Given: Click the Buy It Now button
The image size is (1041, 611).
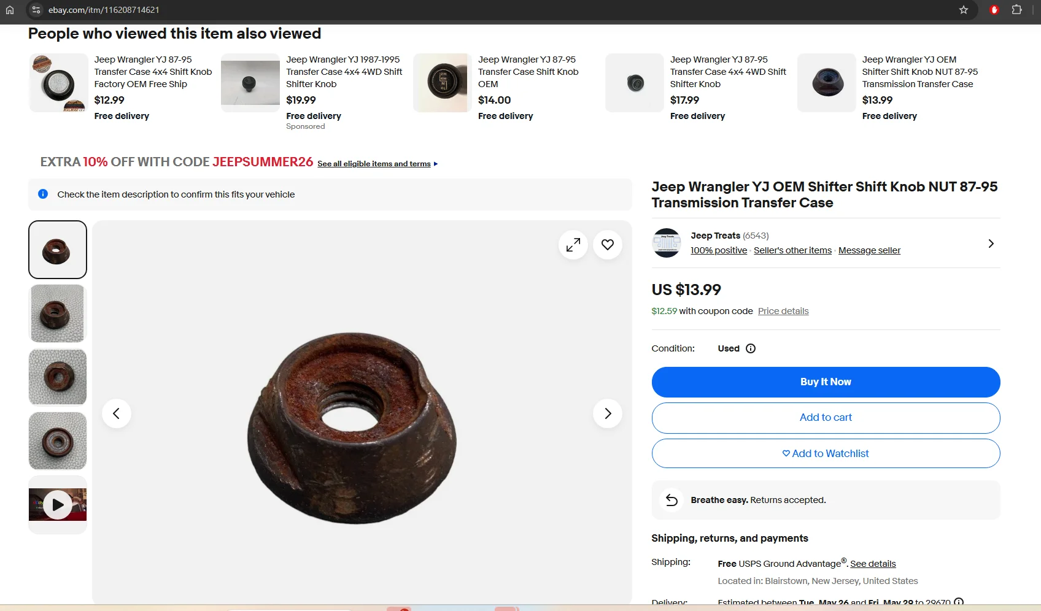Looking at the screenshot, I should [826, 382].
